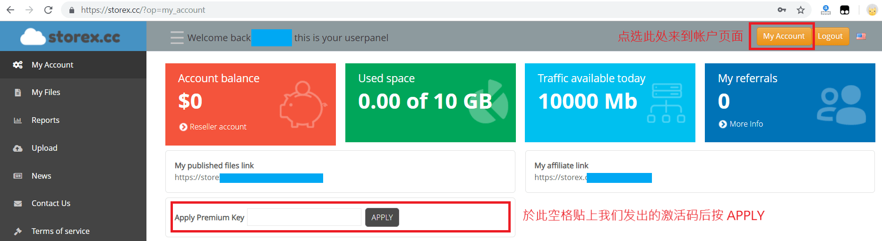Viewport: 882px width, 241px height.
Task: Click the APPLY button
Action: [x=382, y=217]
